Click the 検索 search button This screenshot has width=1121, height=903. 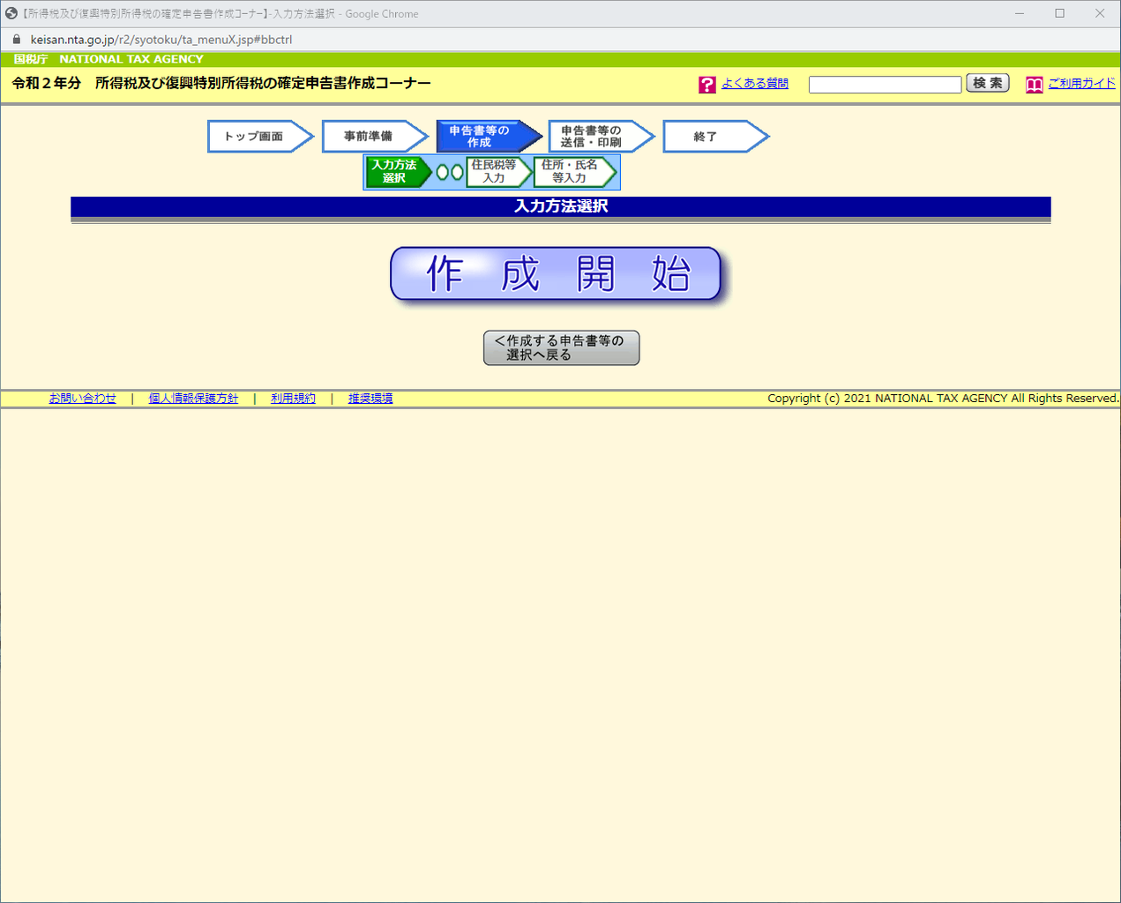[988, 83]
